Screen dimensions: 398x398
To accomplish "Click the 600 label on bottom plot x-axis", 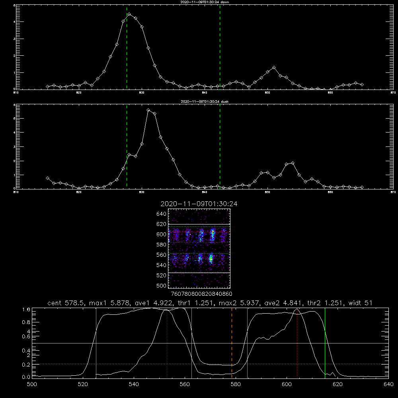I will (287, 384).
